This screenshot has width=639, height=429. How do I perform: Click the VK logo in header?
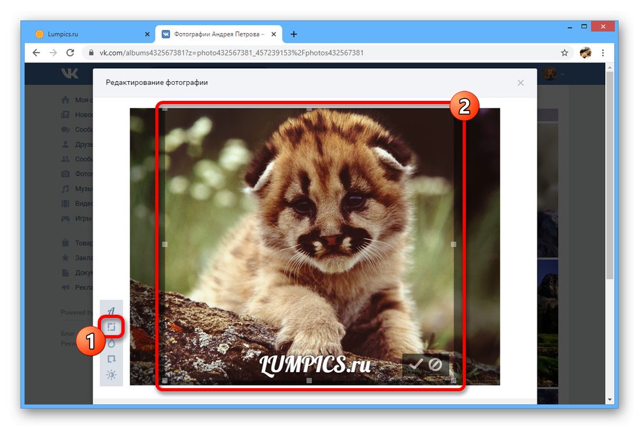pos(70,73)
